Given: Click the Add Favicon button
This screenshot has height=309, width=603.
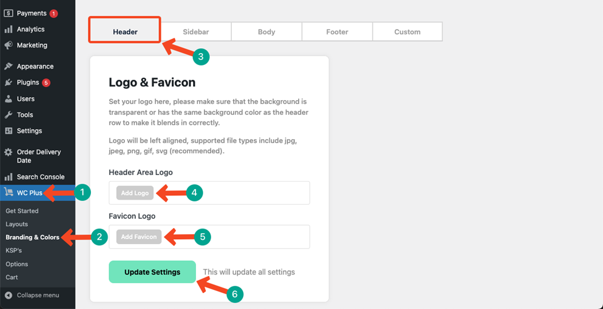Looking at the screenshot, I should (139, 237).
